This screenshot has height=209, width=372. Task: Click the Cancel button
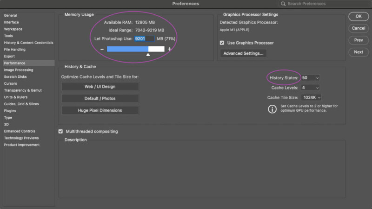[x=359, y=28]
